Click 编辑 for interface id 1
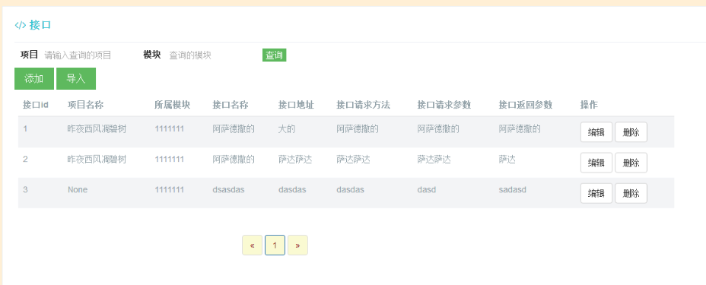 click(596, 132)
